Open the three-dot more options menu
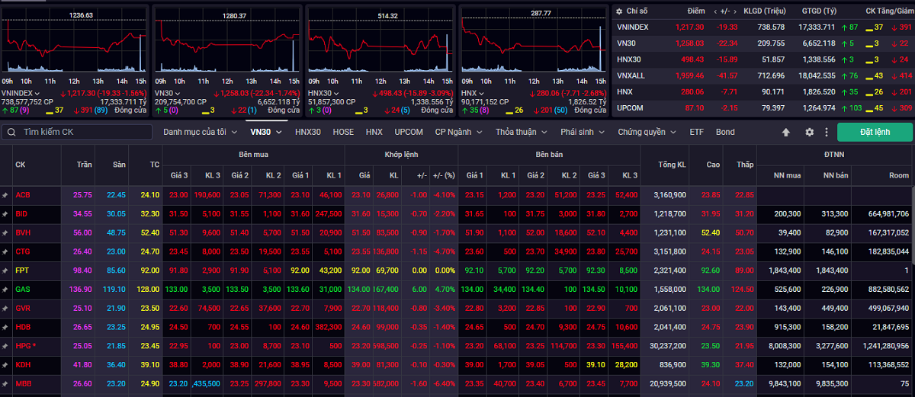This screenshot has height=397, width=915. pyautogui.click(x=826, y=132)
